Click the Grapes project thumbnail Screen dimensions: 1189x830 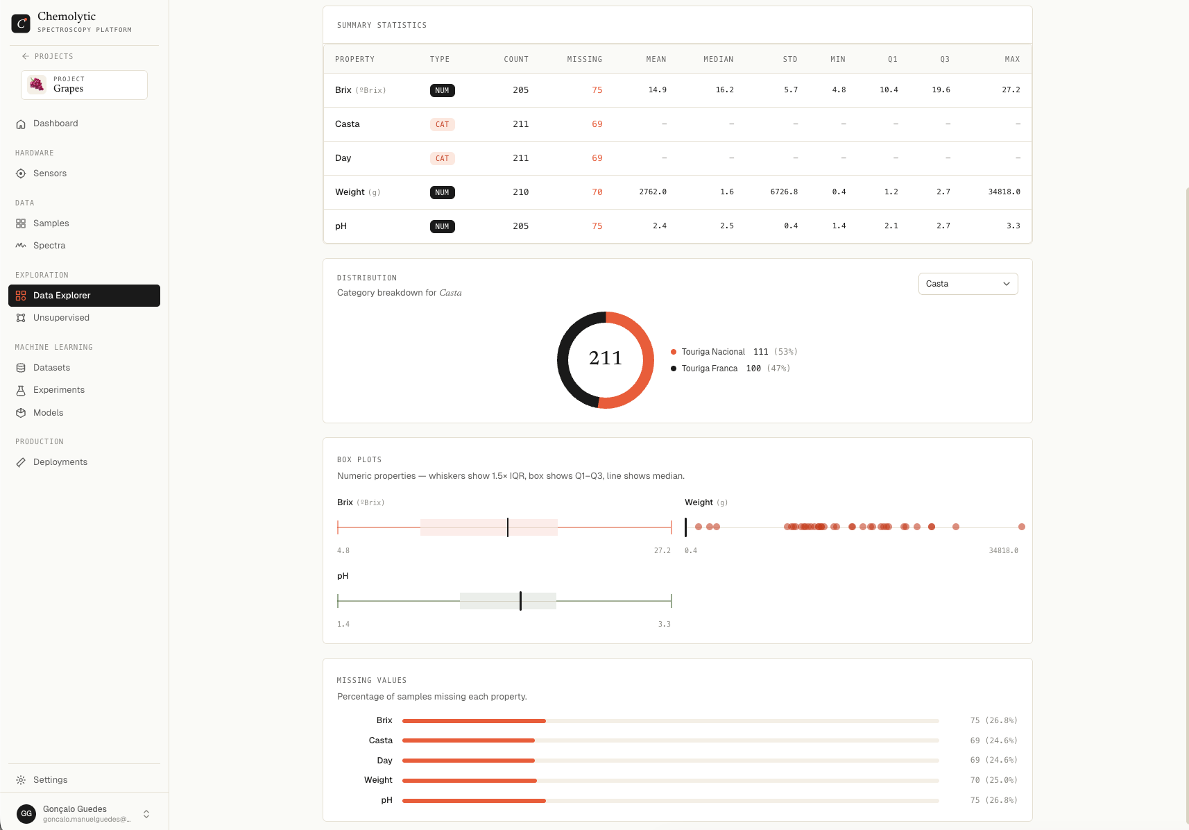pos(37,85)
